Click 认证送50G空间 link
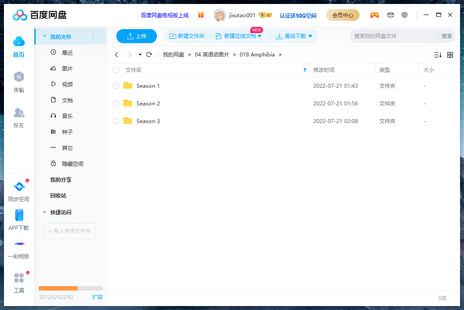Viewport: 464px width, 310px height. (x=298, y=16)
